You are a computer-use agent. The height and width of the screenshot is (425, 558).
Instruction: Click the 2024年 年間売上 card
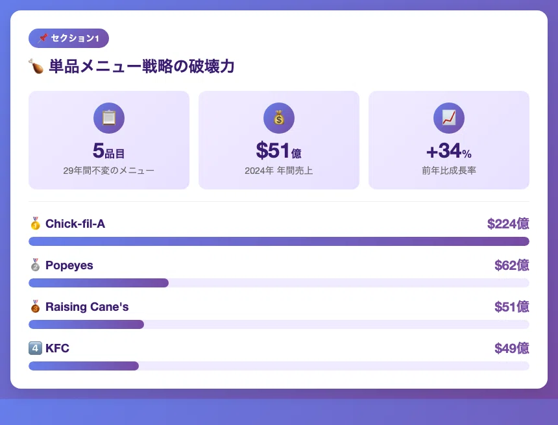(x=278, y=140)
